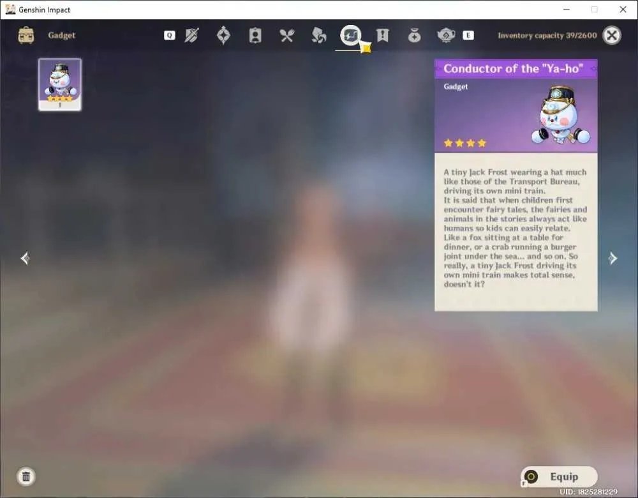The height and width of the screenshot is (498, 638).
Task: Minimize the Genshin Impact window
Action: (567, 10)
